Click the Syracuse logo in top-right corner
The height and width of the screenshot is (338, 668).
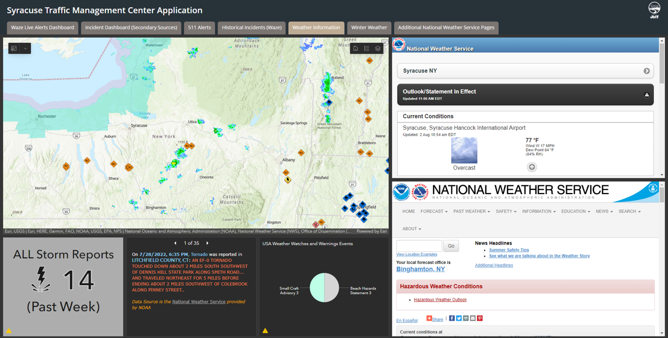click(654, 10)
